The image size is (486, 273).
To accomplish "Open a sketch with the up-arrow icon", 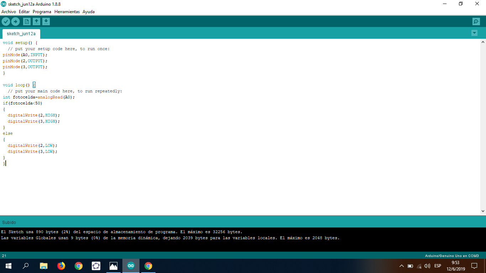I will tap(36, 22).
